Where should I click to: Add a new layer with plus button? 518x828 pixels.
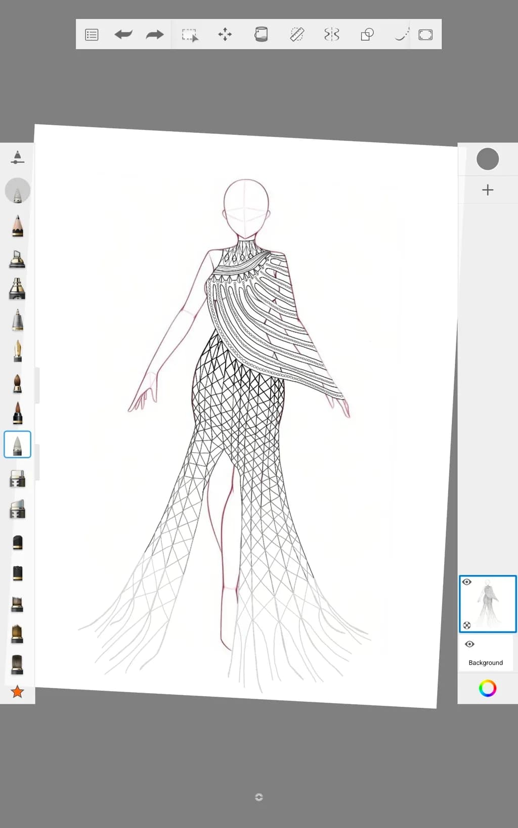click(488, 190)
